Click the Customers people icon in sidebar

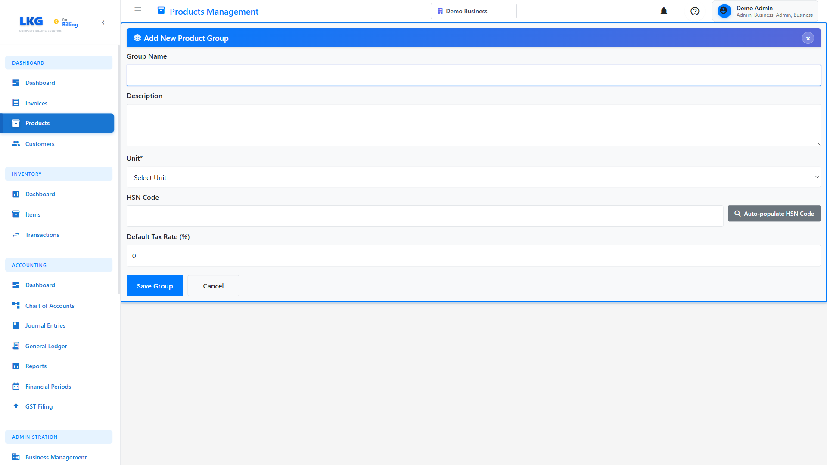pos(16,143)
